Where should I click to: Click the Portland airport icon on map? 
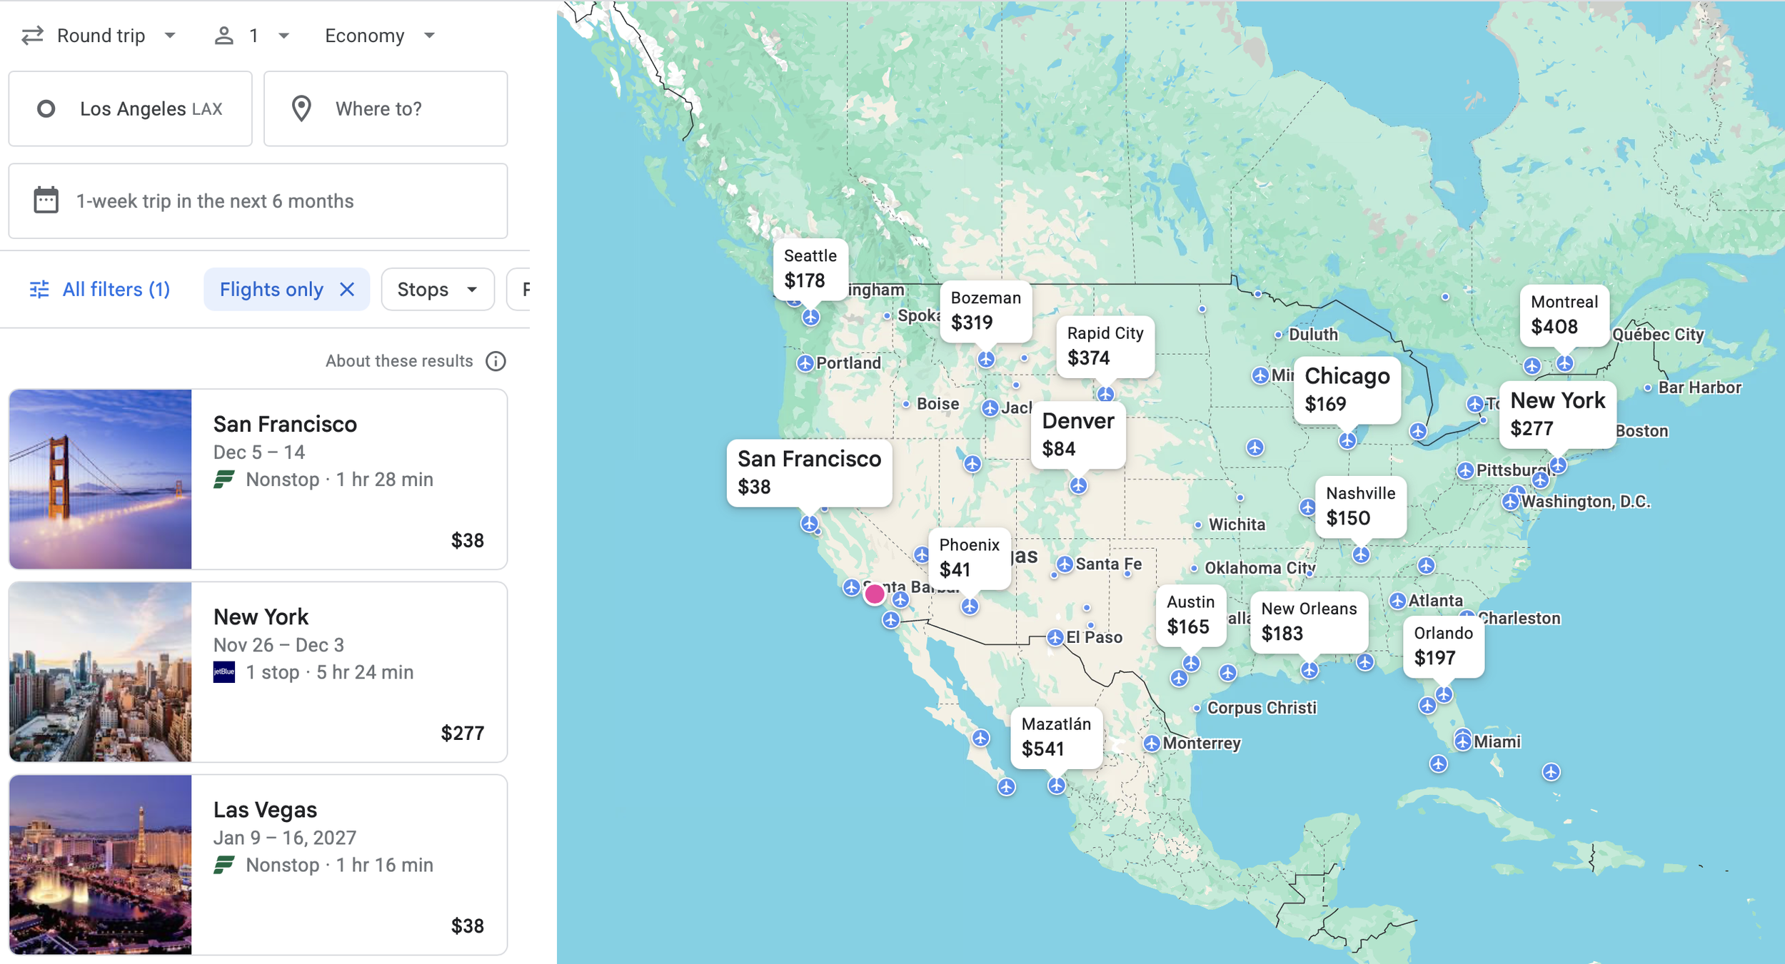tap(805, 363)
